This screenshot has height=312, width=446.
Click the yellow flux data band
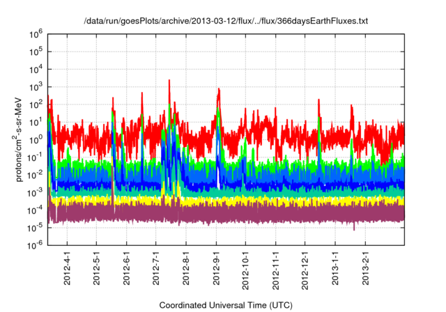pos(279,201)
